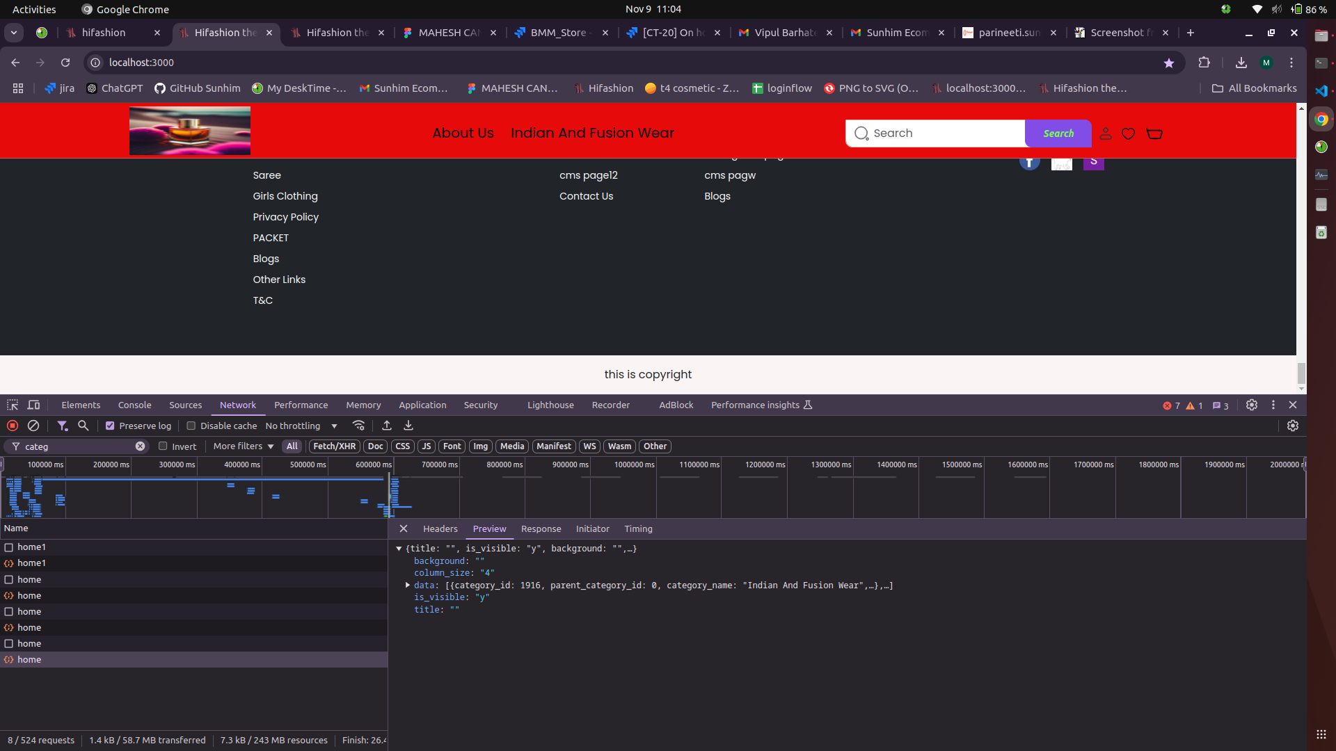Open Visual Studio Code from the dock
Image resolution: width=1336 pixels, height=751 pixels.
click(1321, 91)
